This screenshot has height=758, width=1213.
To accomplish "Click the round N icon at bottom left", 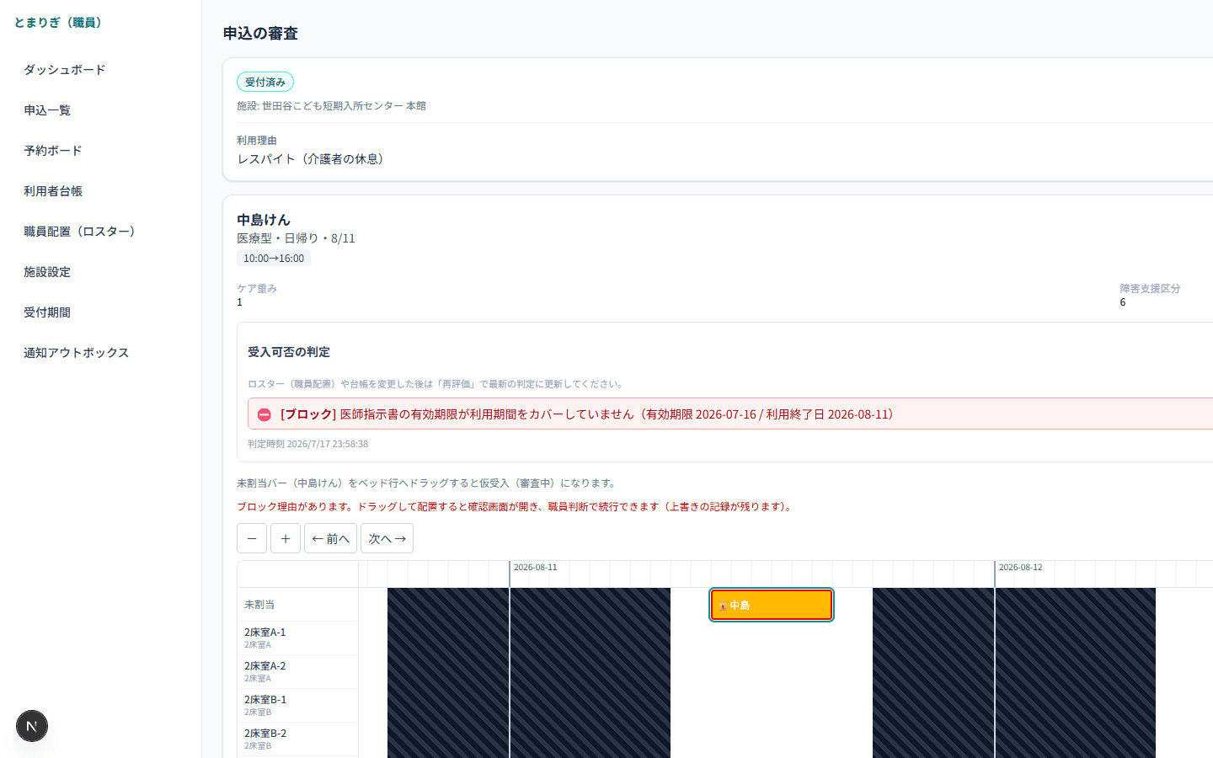I will [32, 726].
